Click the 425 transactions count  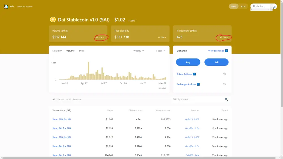(180, 37)
